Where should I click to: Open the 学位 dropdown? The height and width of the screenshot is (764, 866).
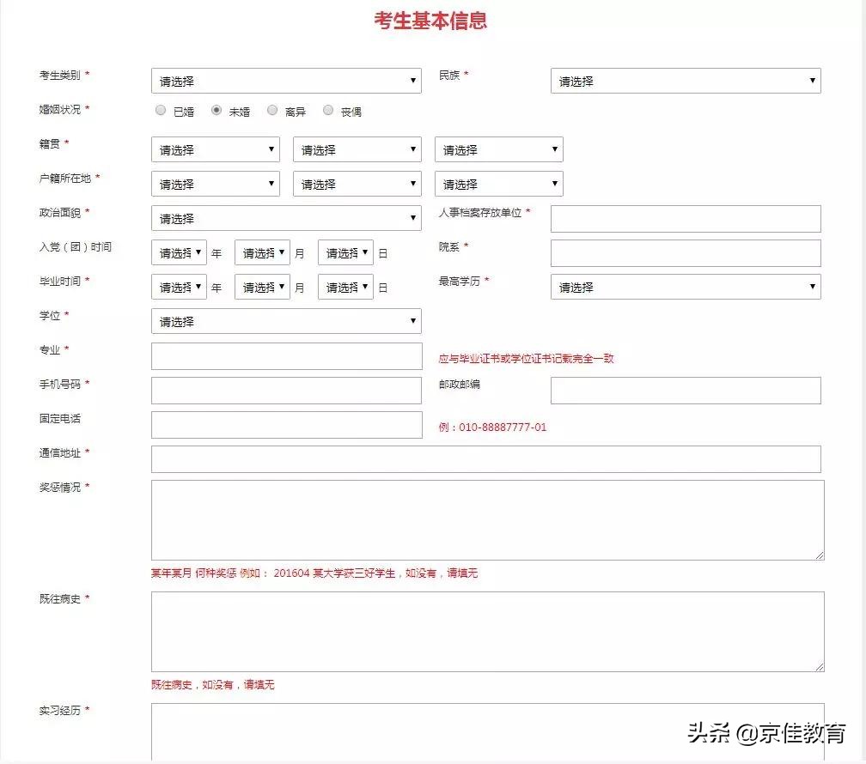click(x=286, y=320)
